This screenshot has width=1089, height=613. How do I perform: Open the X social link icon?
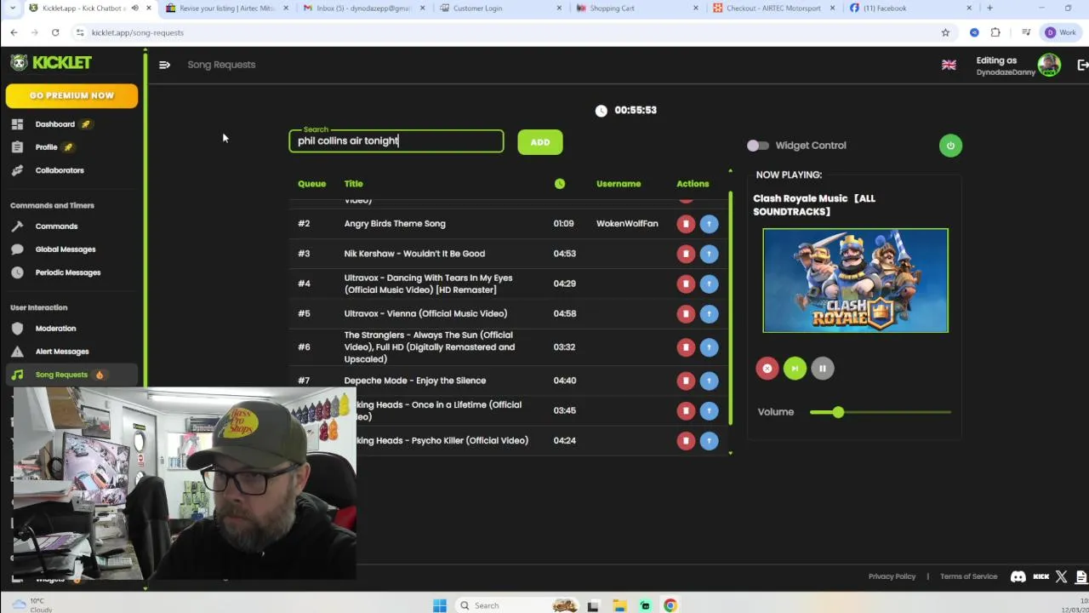pos(1061,576)
